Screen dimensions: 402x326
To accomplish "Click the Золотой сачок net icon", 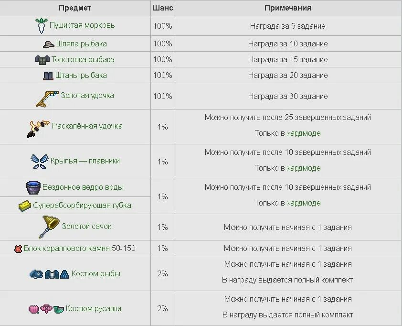I will (49, 227).
